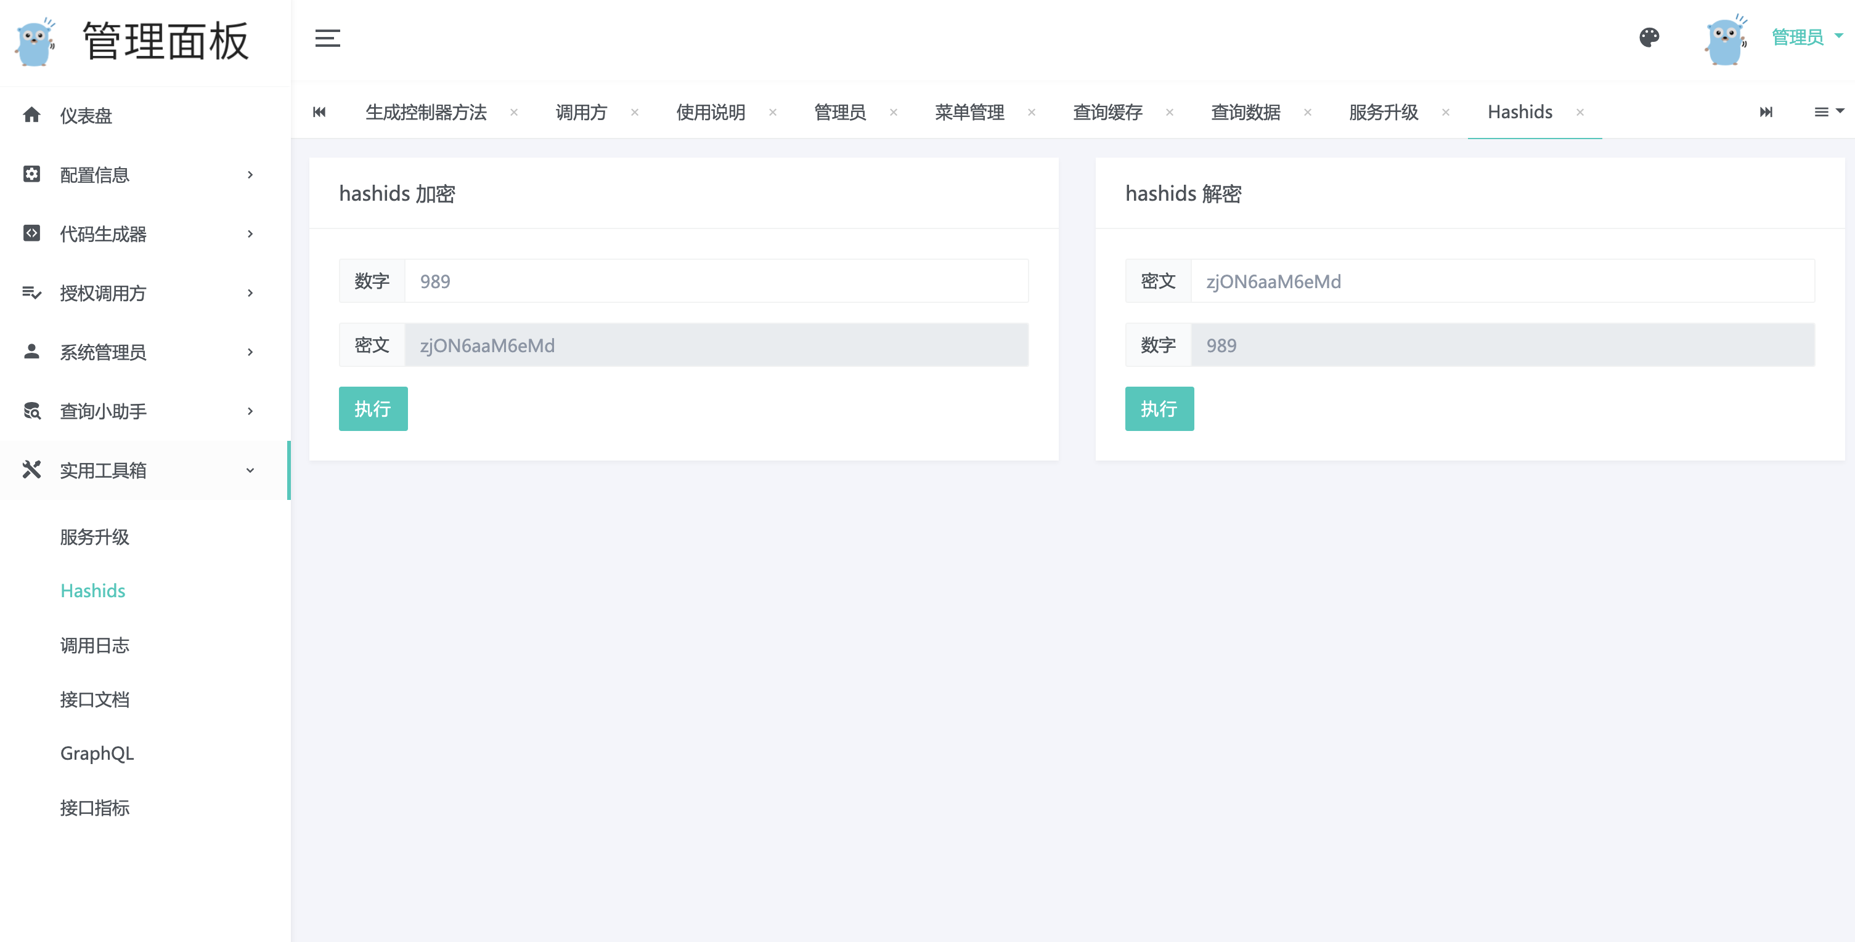Close the 生成控制器方法 tab
This screenshot has height=942, width=1855.
514,112
